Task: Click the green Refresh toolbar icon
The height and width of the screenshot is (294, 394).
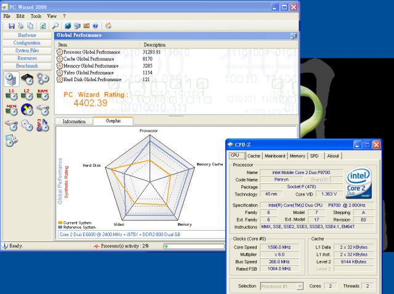Action: pos(42,26)
